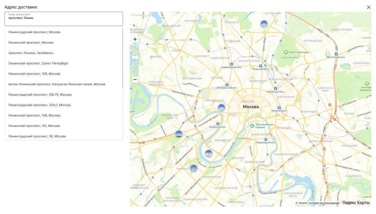The image size is (376, 214).
Task: Choose the метро Ленинский проспект suggestion
Action: (x=57, y=84)
